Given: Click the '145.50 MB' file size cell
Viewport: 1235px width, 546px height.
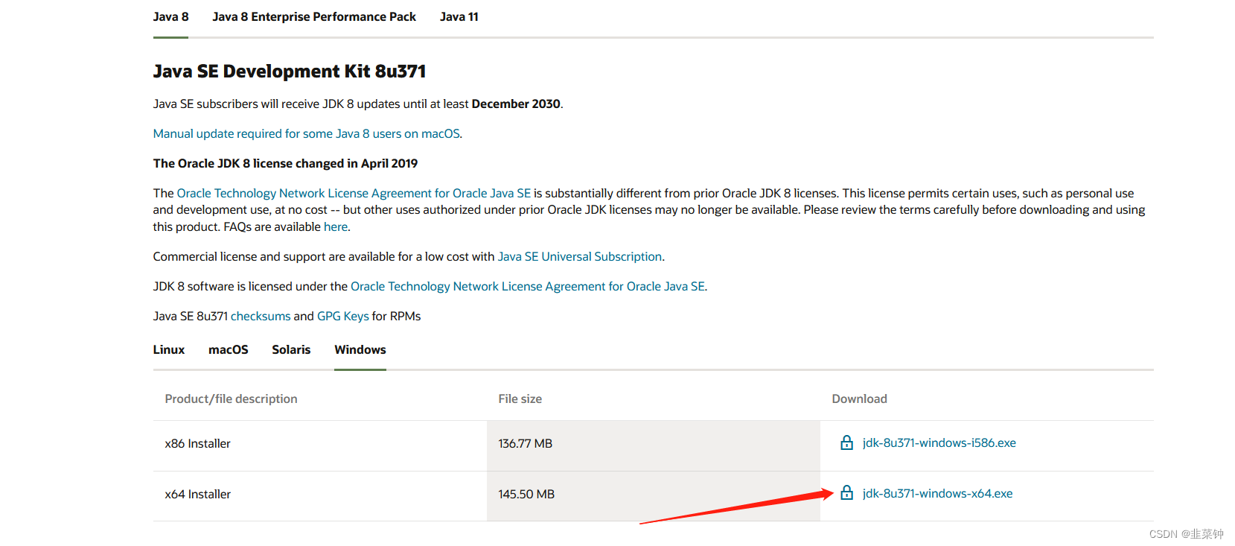Looking at the screenshot, I should coord(654,496).
